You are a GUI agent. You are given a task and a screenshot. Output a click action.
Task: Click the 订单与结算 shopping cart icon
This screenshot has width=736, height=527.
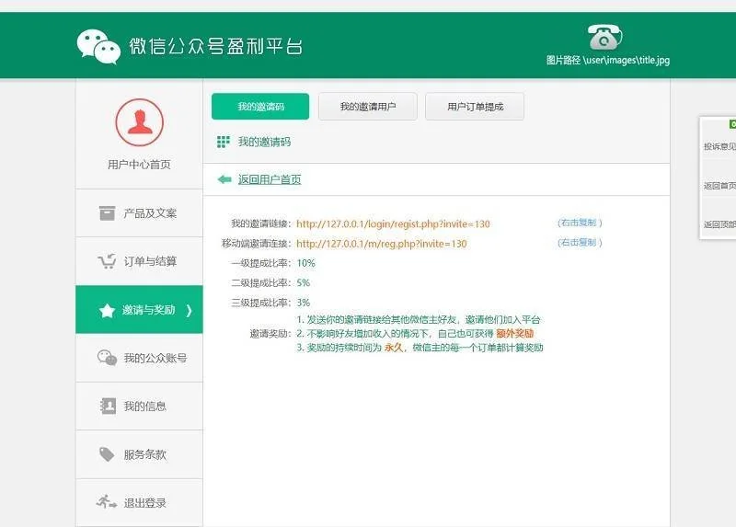[x=107, y=261]
